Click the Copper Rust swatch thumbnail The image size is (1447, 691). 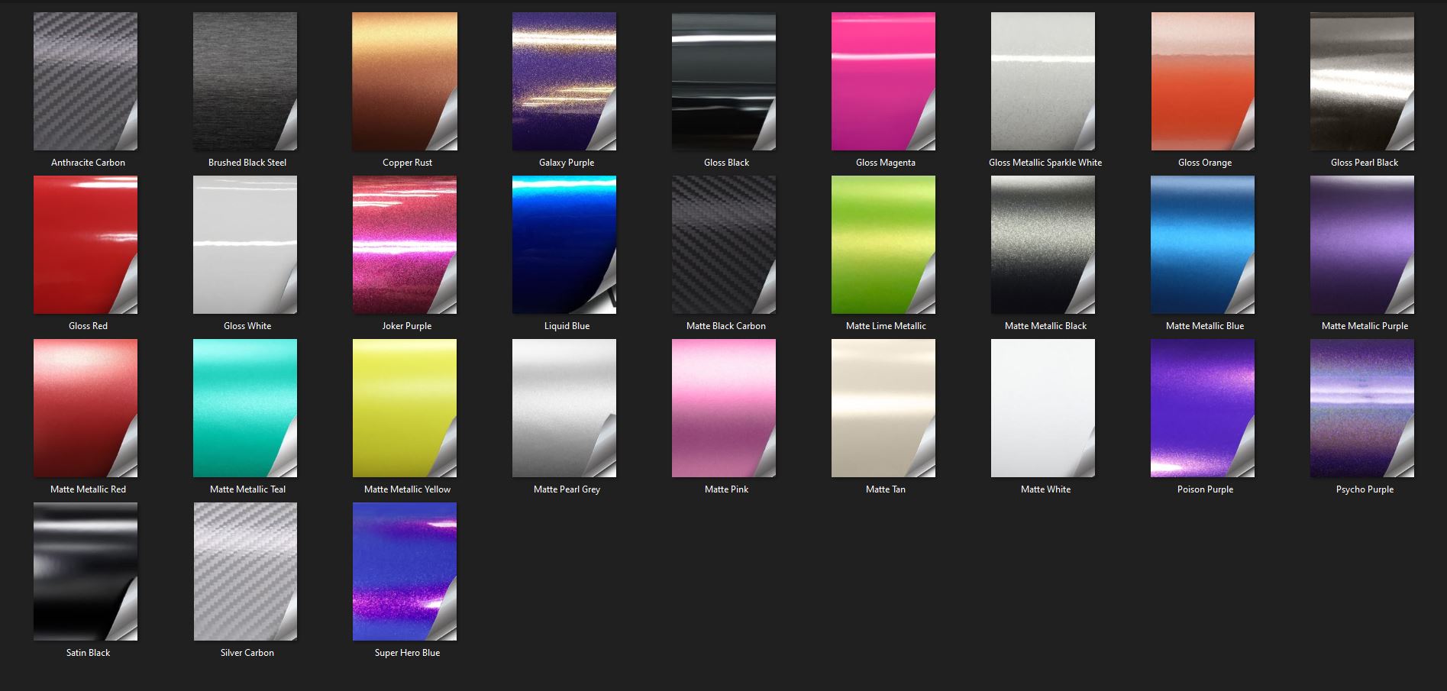pyautogui.click(x=405, y=81)
